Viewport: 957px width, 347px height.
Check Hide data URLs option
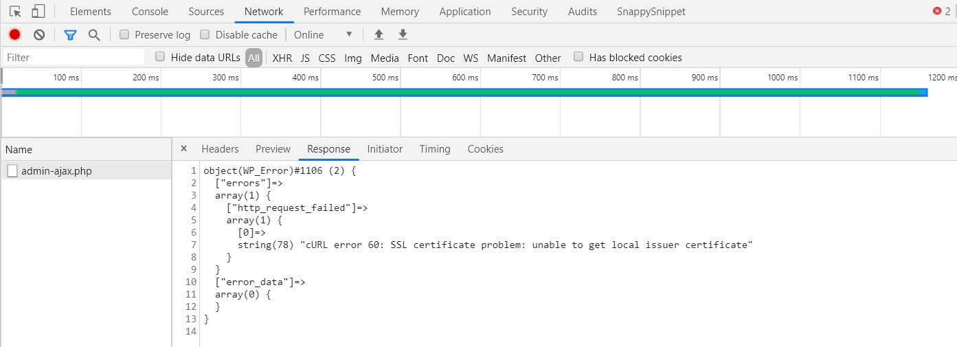[x=160, y=56]
